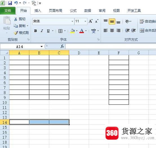Click cell B14 in highlighted selection
Screen dimensions: 156x148
pyautogui.click(x=39, y=122)
